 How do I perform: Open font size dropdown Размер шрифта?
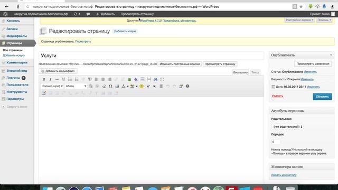pyautogui.click(x=52, y=86)
